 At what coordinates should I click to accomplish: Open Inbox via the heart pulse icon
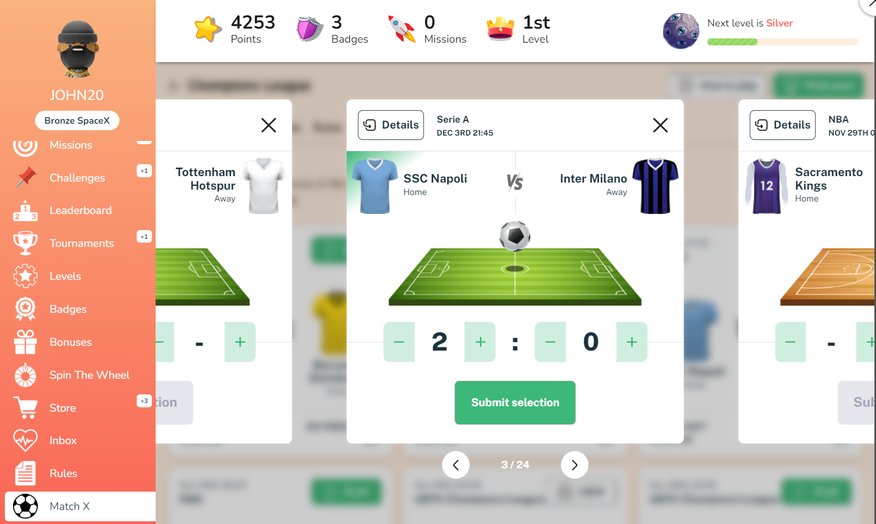click(25, 440)
